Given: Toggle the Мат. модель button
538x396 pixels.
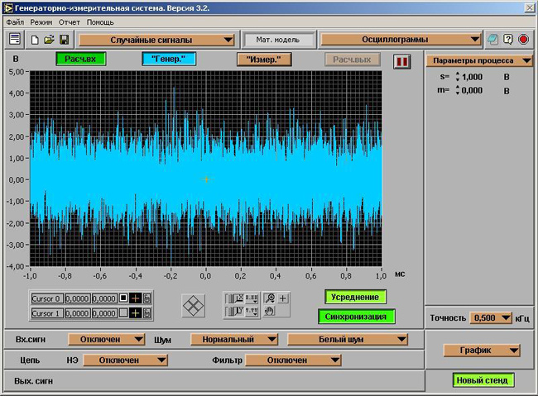Looking at the screenshot, I should point(278,40).
